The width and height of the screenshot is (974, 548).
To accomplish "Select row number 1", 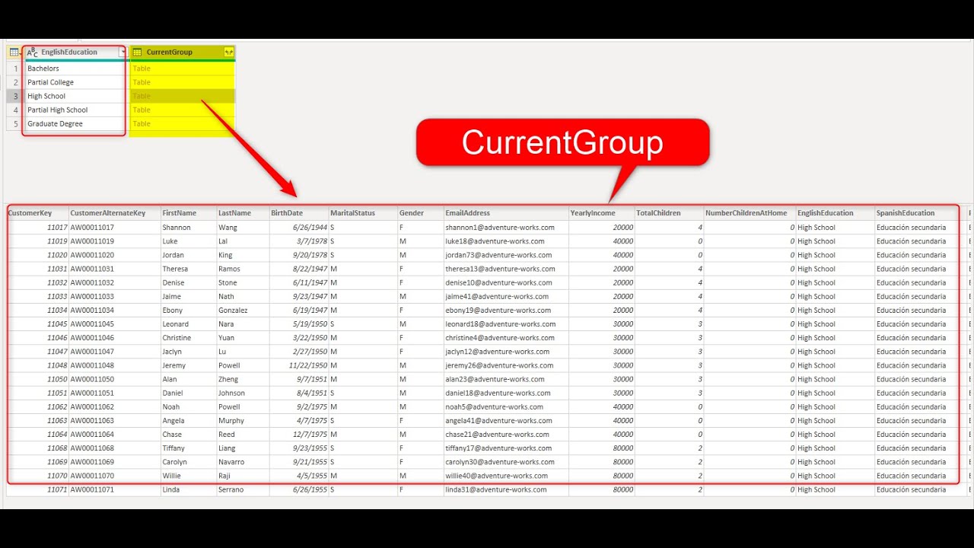I will pyautogui.click(x=15, y=68).
